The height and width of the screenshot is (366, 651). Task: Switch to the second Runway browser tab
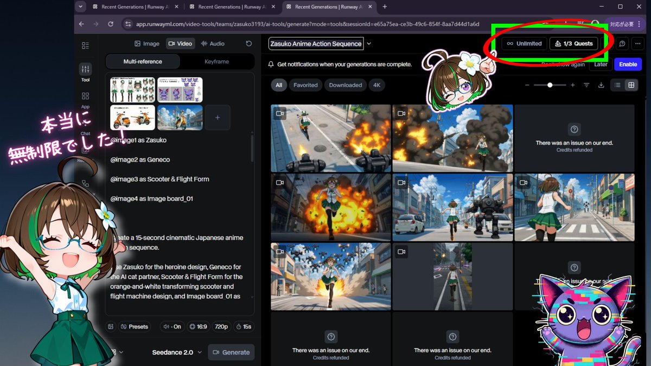[x=231, y=7]
